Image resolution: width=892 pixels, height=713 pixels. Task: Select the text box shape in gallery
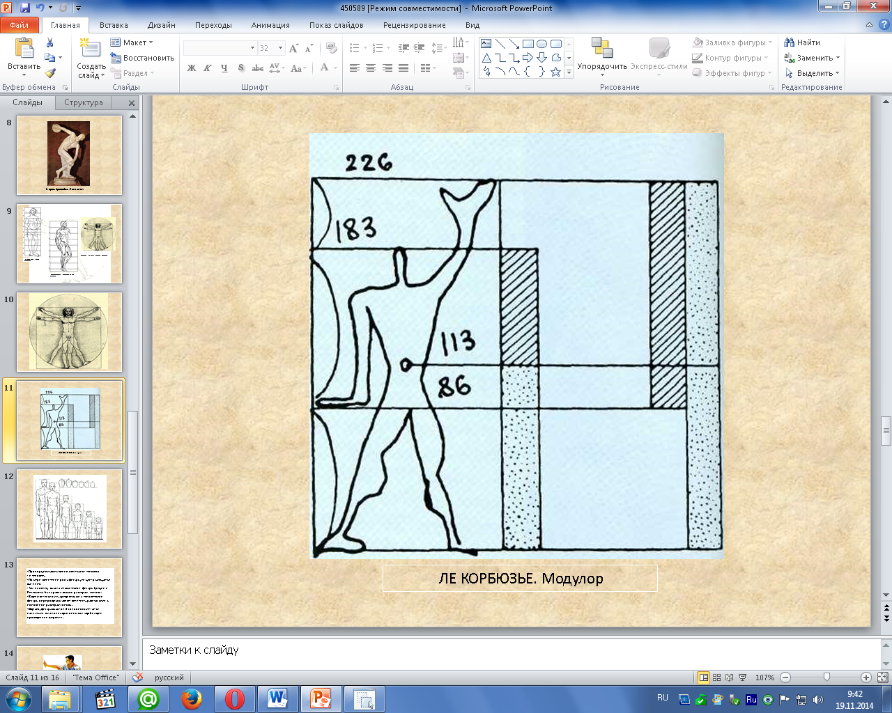coord(486,44)
